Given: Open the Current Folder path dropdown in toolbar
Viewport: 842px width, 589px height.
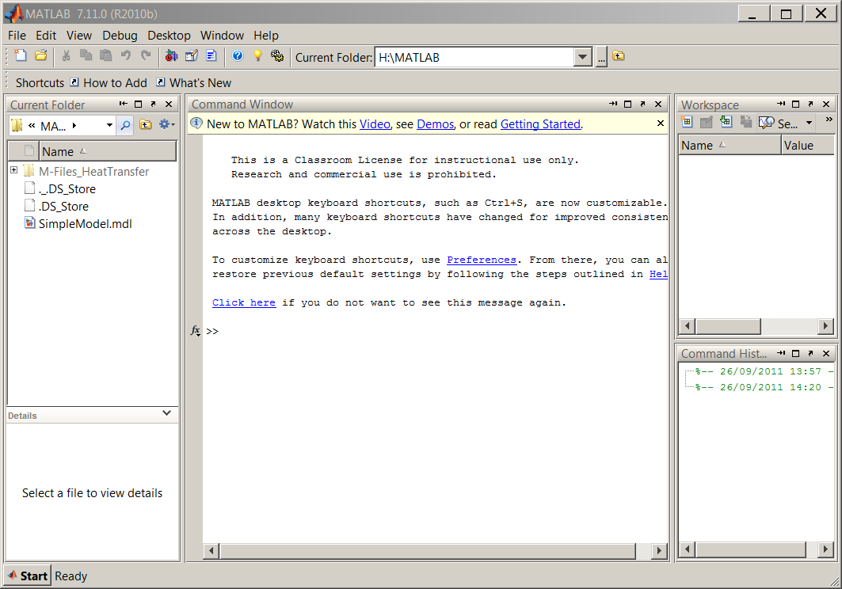Looking at the screenshot, I should [x=582, y=58].
